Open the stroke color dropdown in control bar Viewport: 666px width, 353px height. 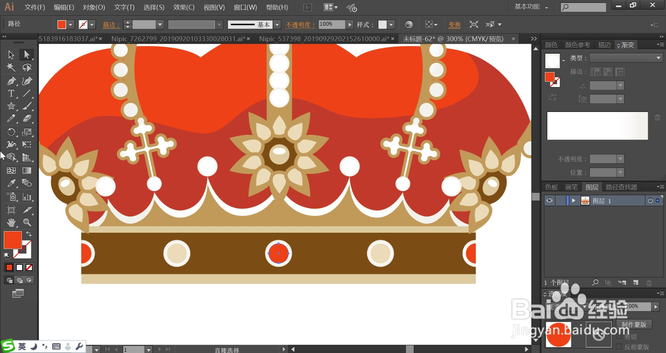pyautogui.click(x=92, y=25)
